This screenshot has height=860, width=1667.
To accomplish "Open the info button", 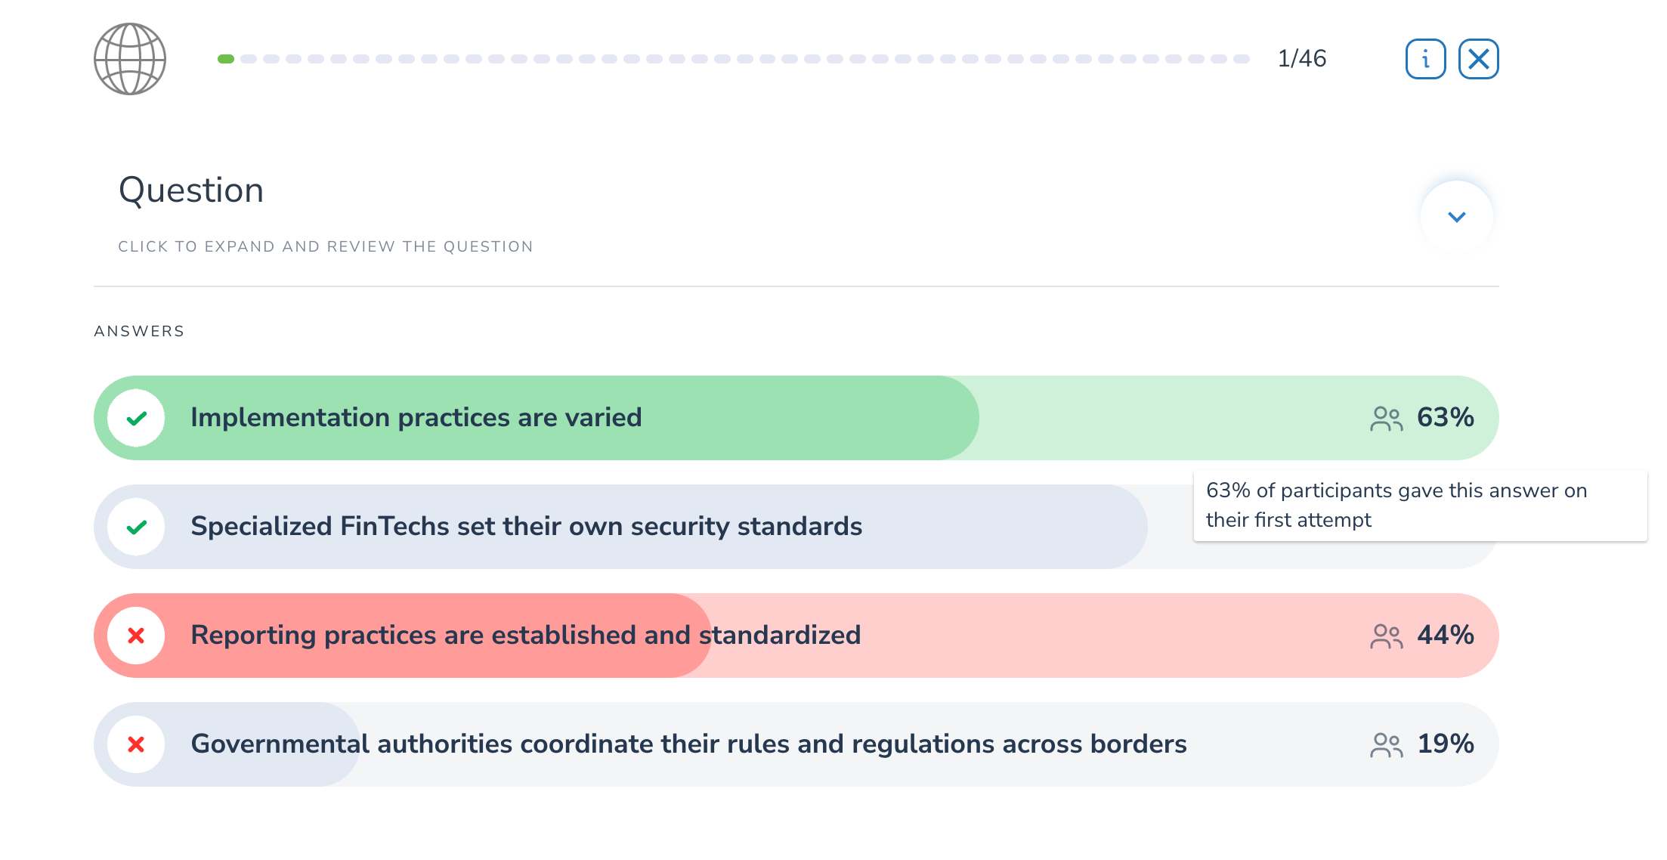I will click(x=1425, y=59).
